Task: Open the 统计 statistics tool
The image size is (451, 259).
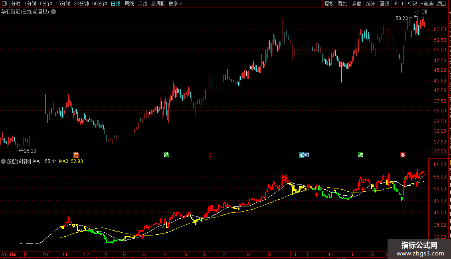Action: (x=370, y=4)
